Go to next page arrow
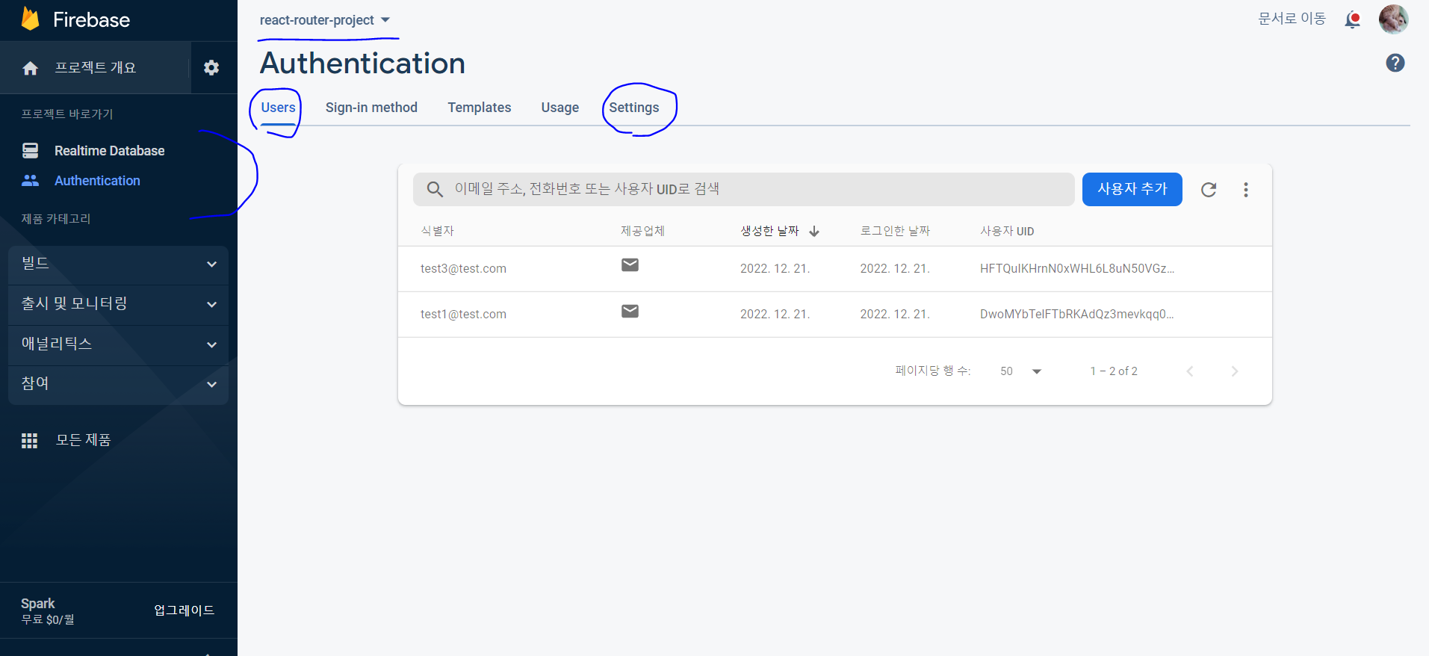This screenshot has height=656, width=1429. (1235, 371)
